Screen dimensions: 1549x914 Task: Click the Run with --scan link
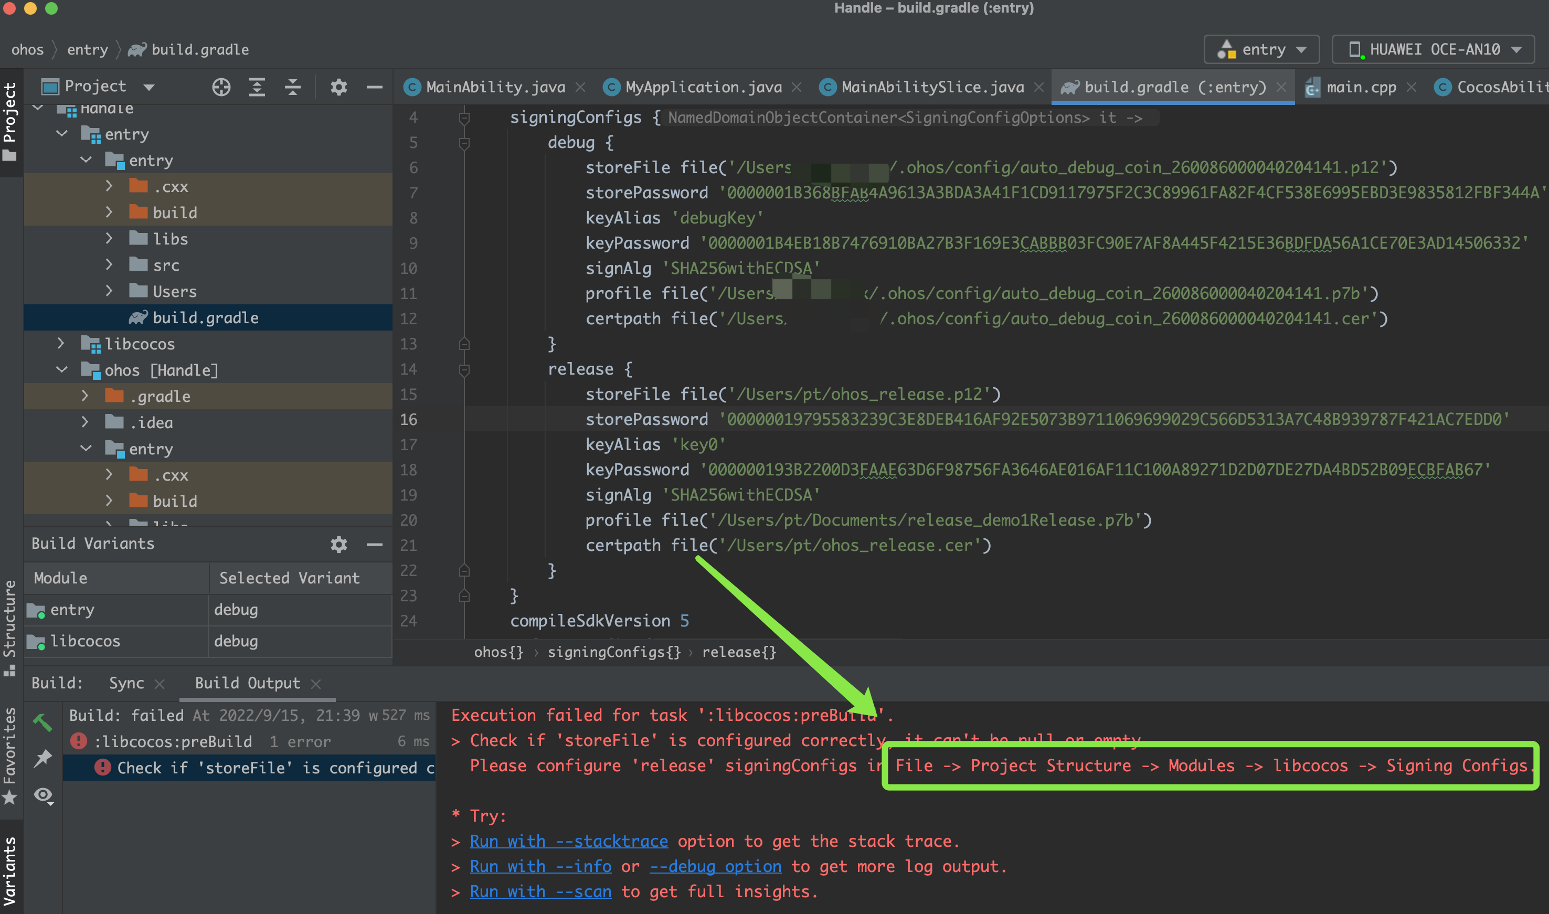(540, 892)
